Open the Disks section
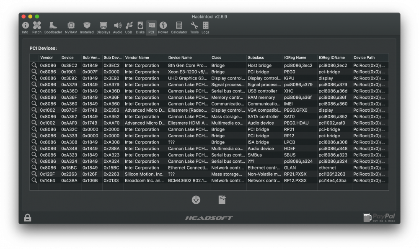The height and width of the screenshot is (249, 419). pos(140,28)
